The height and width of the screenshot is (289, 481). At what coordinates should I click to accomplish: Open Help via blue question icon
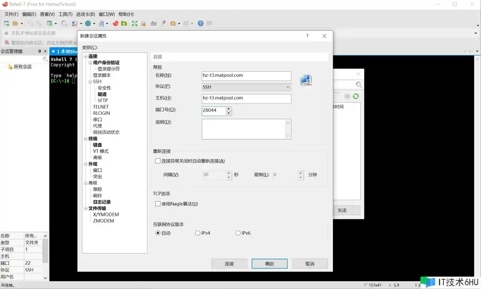pos(200,24)
